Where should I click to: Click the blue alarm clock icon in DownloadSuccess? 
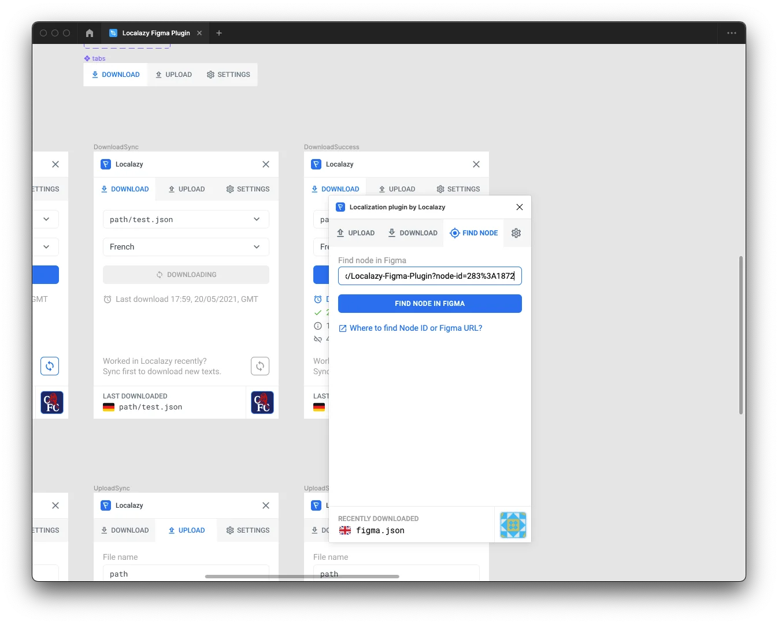[317, 299]
